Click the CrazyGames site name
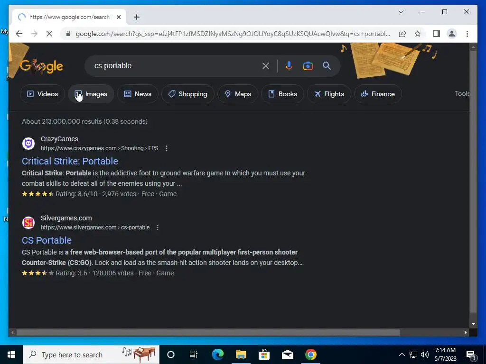 59,139
